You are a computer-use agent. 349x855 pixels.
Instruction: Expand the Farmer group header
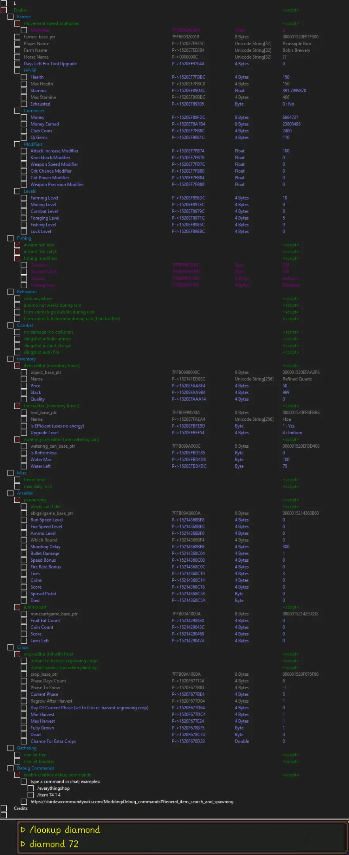pyautogui.click(x=24, y=17)
